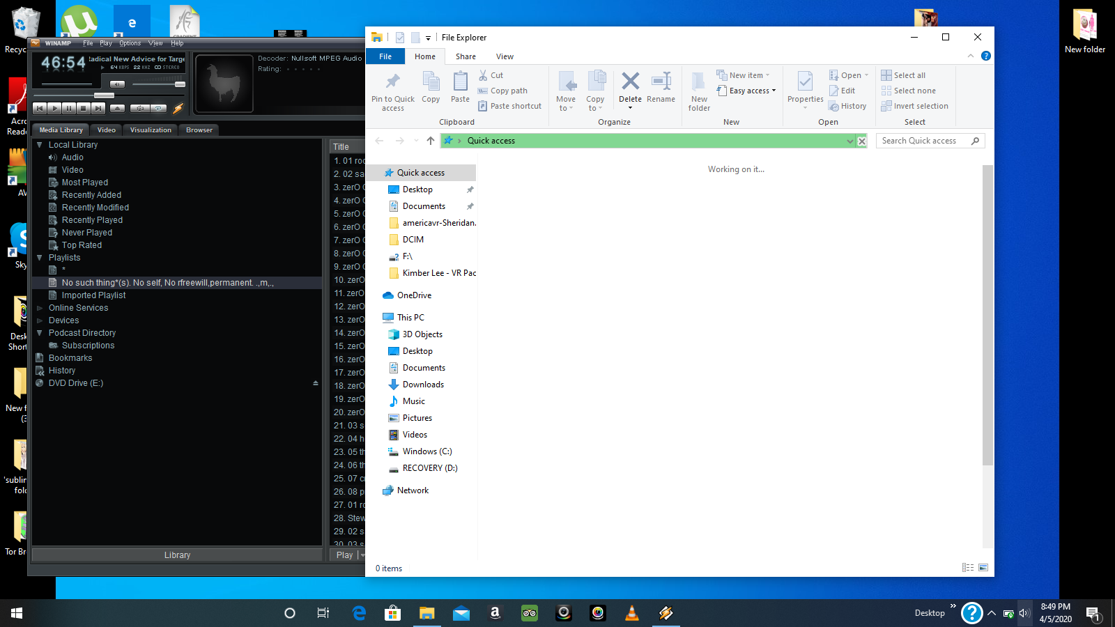Viewport: 1115px width, 627px height.
Task: Open the File tab in Explorer
Action: 385,56
